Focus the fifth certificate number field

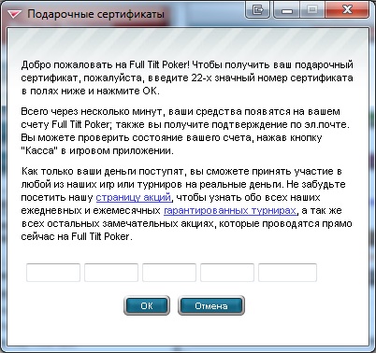pyautogui.click(x=287, y=273)
